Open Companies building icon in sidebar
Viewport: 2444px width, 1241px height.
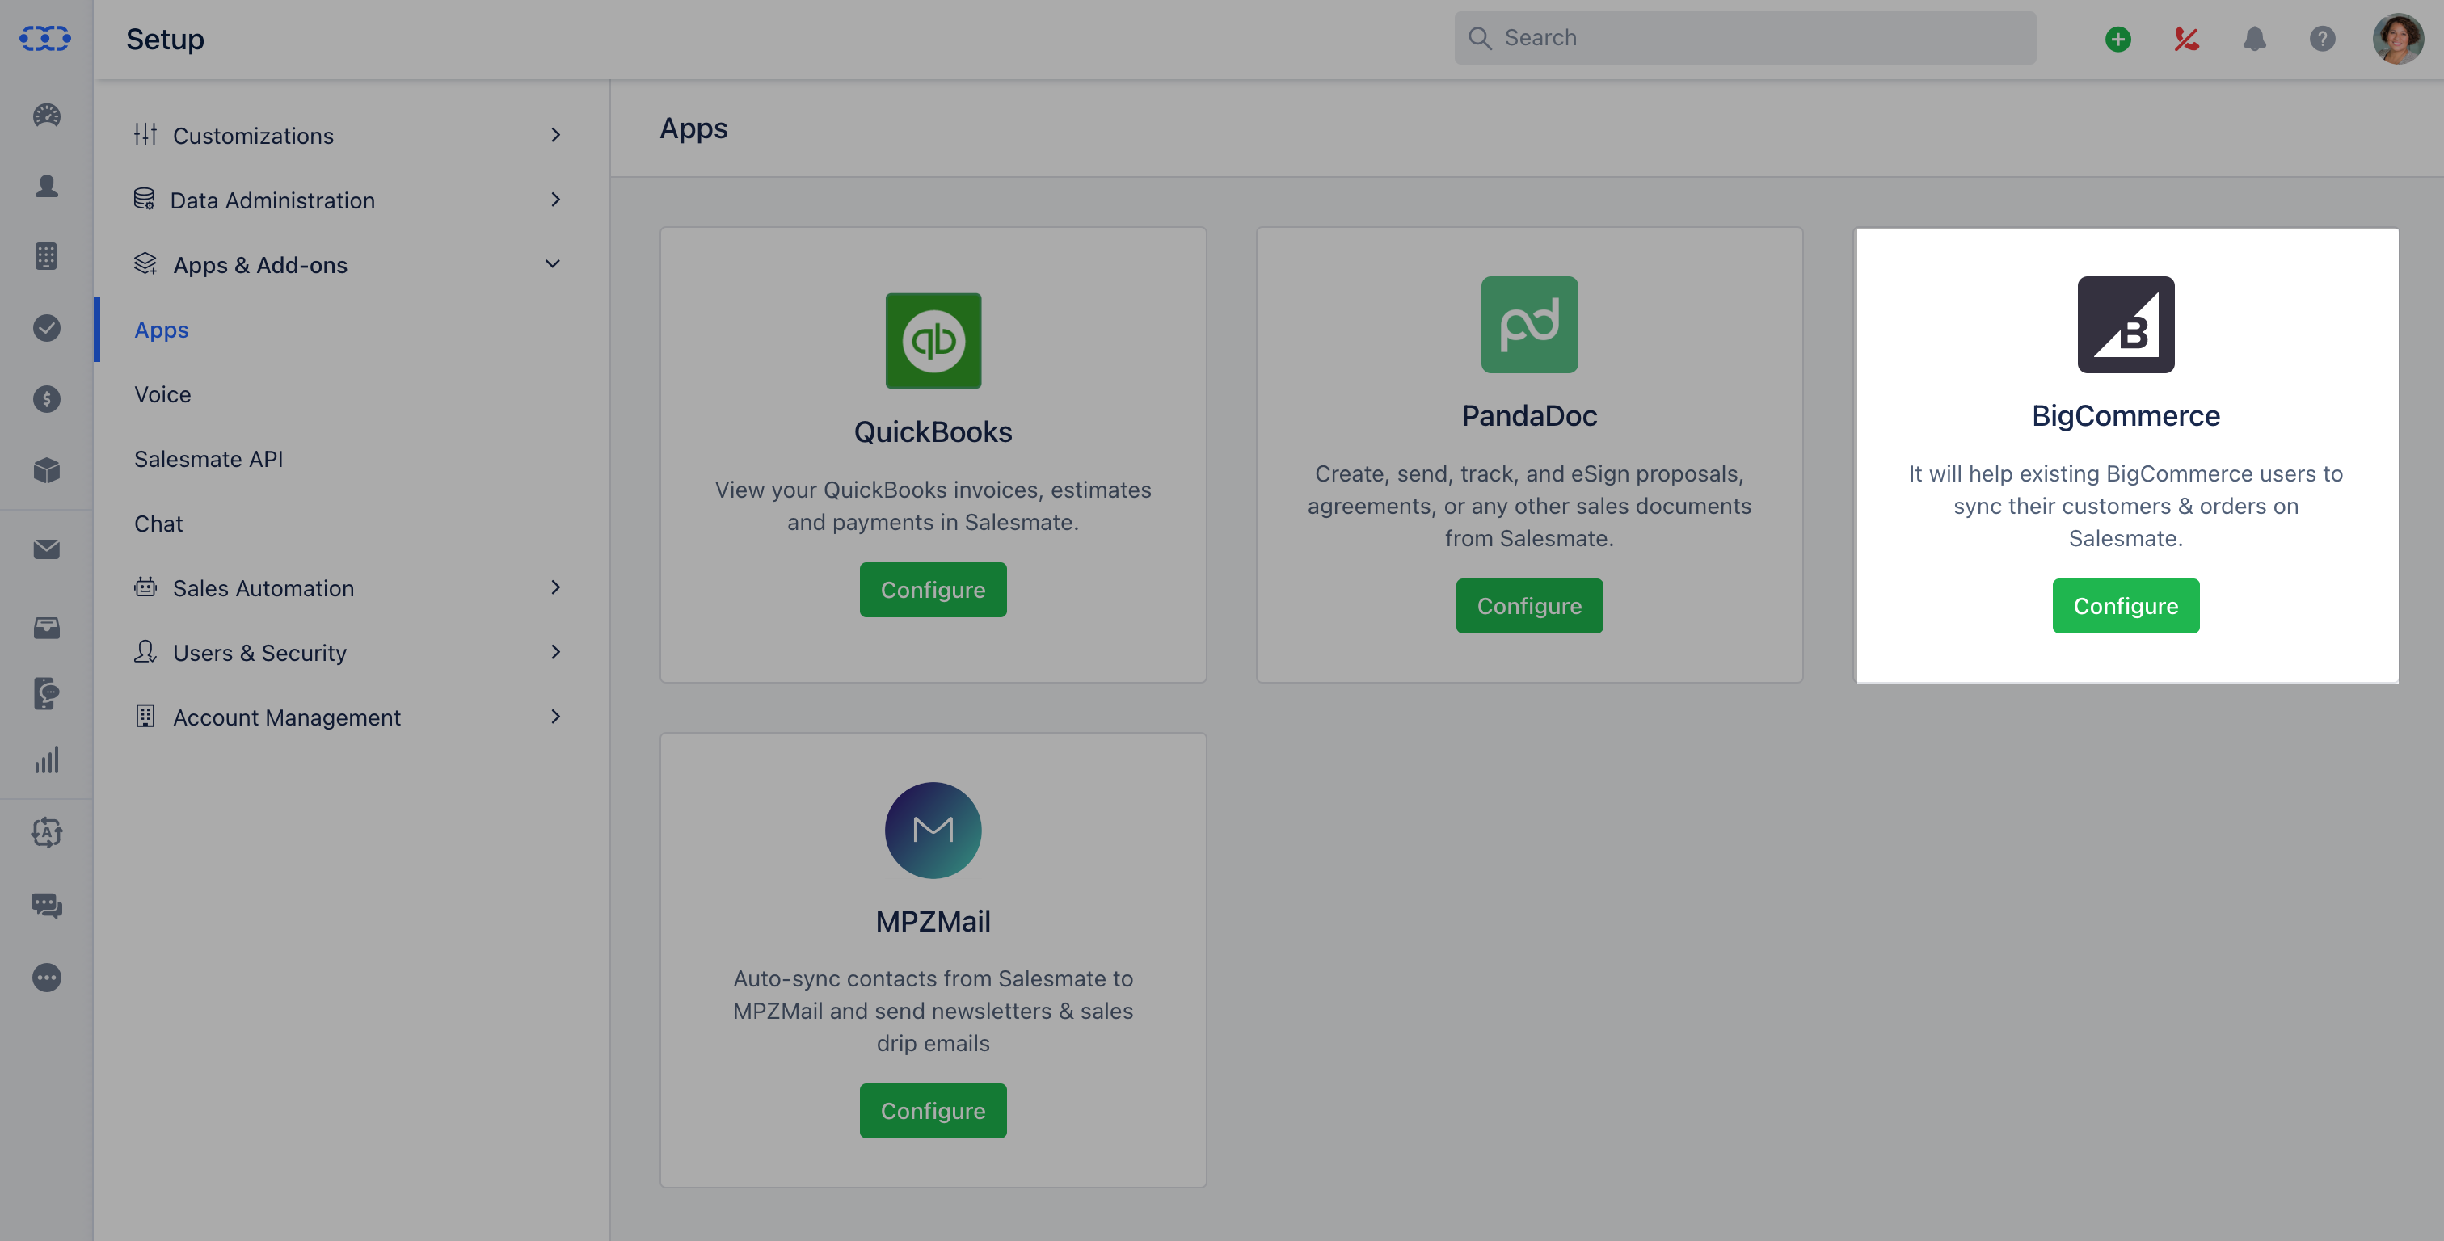pos(47,256)
